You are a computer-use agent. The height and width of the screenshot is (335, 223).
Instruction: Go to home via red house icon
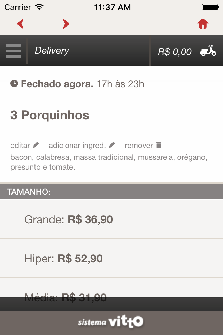[x=202, y=24]
